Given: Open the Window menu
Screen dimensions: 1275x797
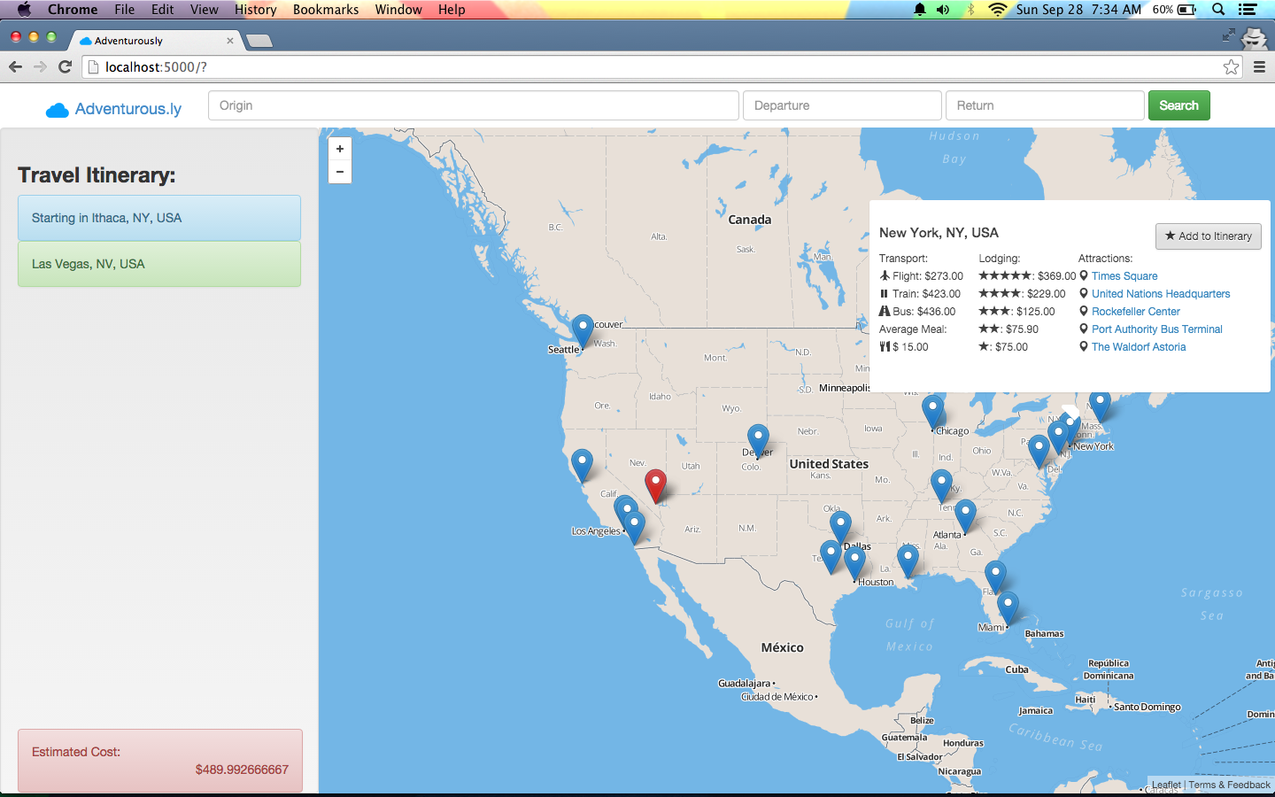Looking at the screenshot, I should tap(398, 9).
